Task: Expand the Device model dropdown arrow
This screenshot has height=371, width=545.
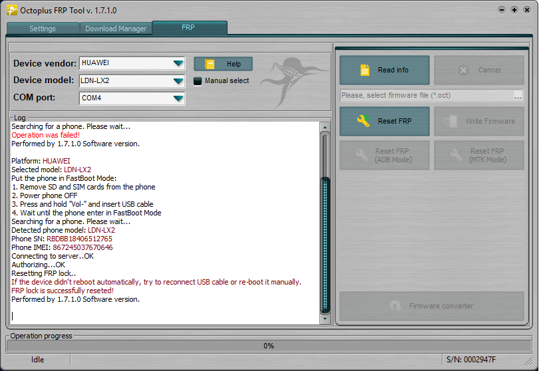Action: coord(178,81)
